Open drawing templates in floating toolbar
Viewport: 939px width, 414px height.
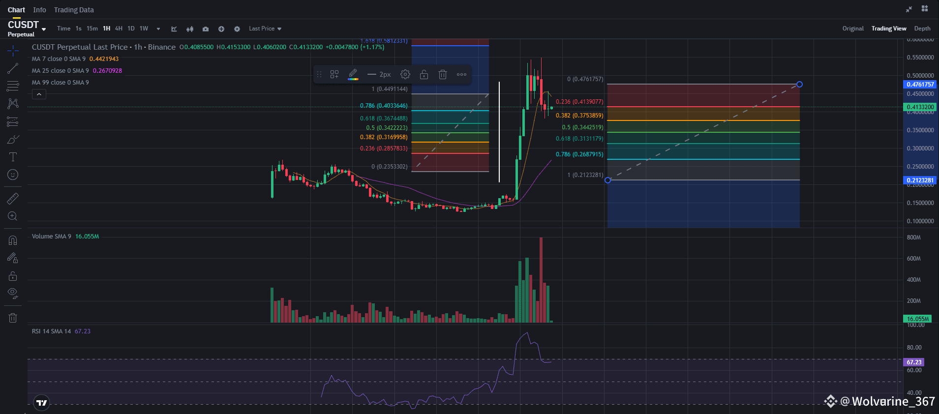(334, 74)
